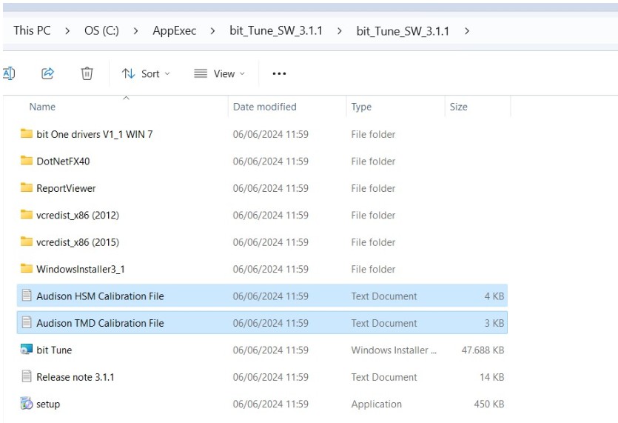Expand chevron after This PC
This screenshot has height=423, width=618.
point(67,31)
